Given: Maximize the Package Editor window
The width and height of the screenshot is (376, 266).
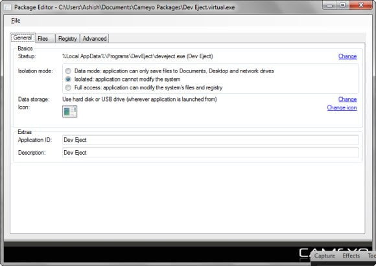Looking at the screenshot, I should (343, 5).
